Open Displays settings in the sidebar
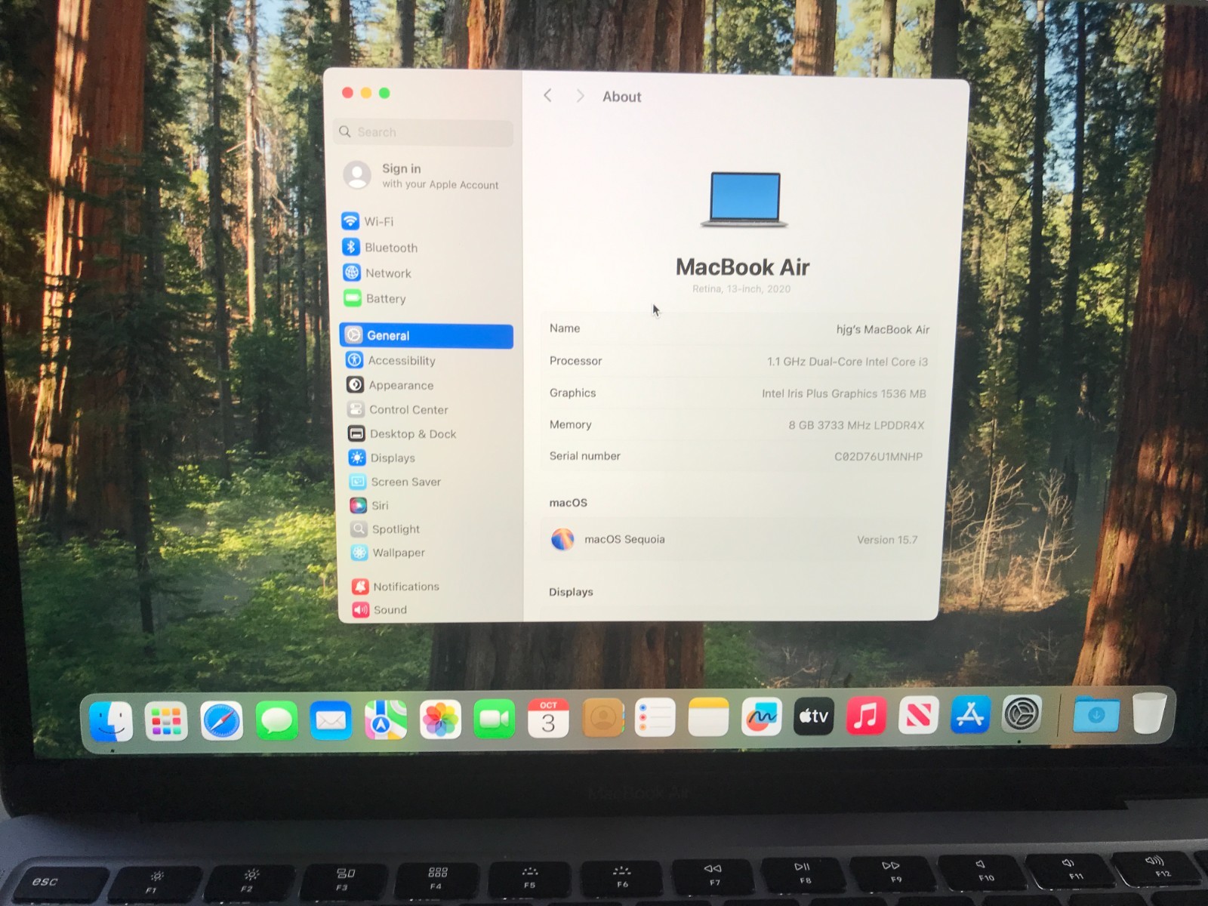Screen dimensions: 1208x906 (x=392, y=458)
